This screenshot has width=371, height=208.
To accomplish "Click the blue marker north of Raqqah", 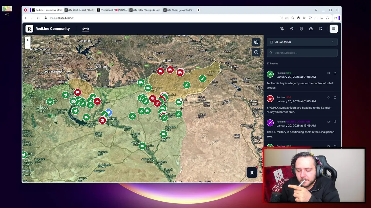I will [x=108, y=112].
